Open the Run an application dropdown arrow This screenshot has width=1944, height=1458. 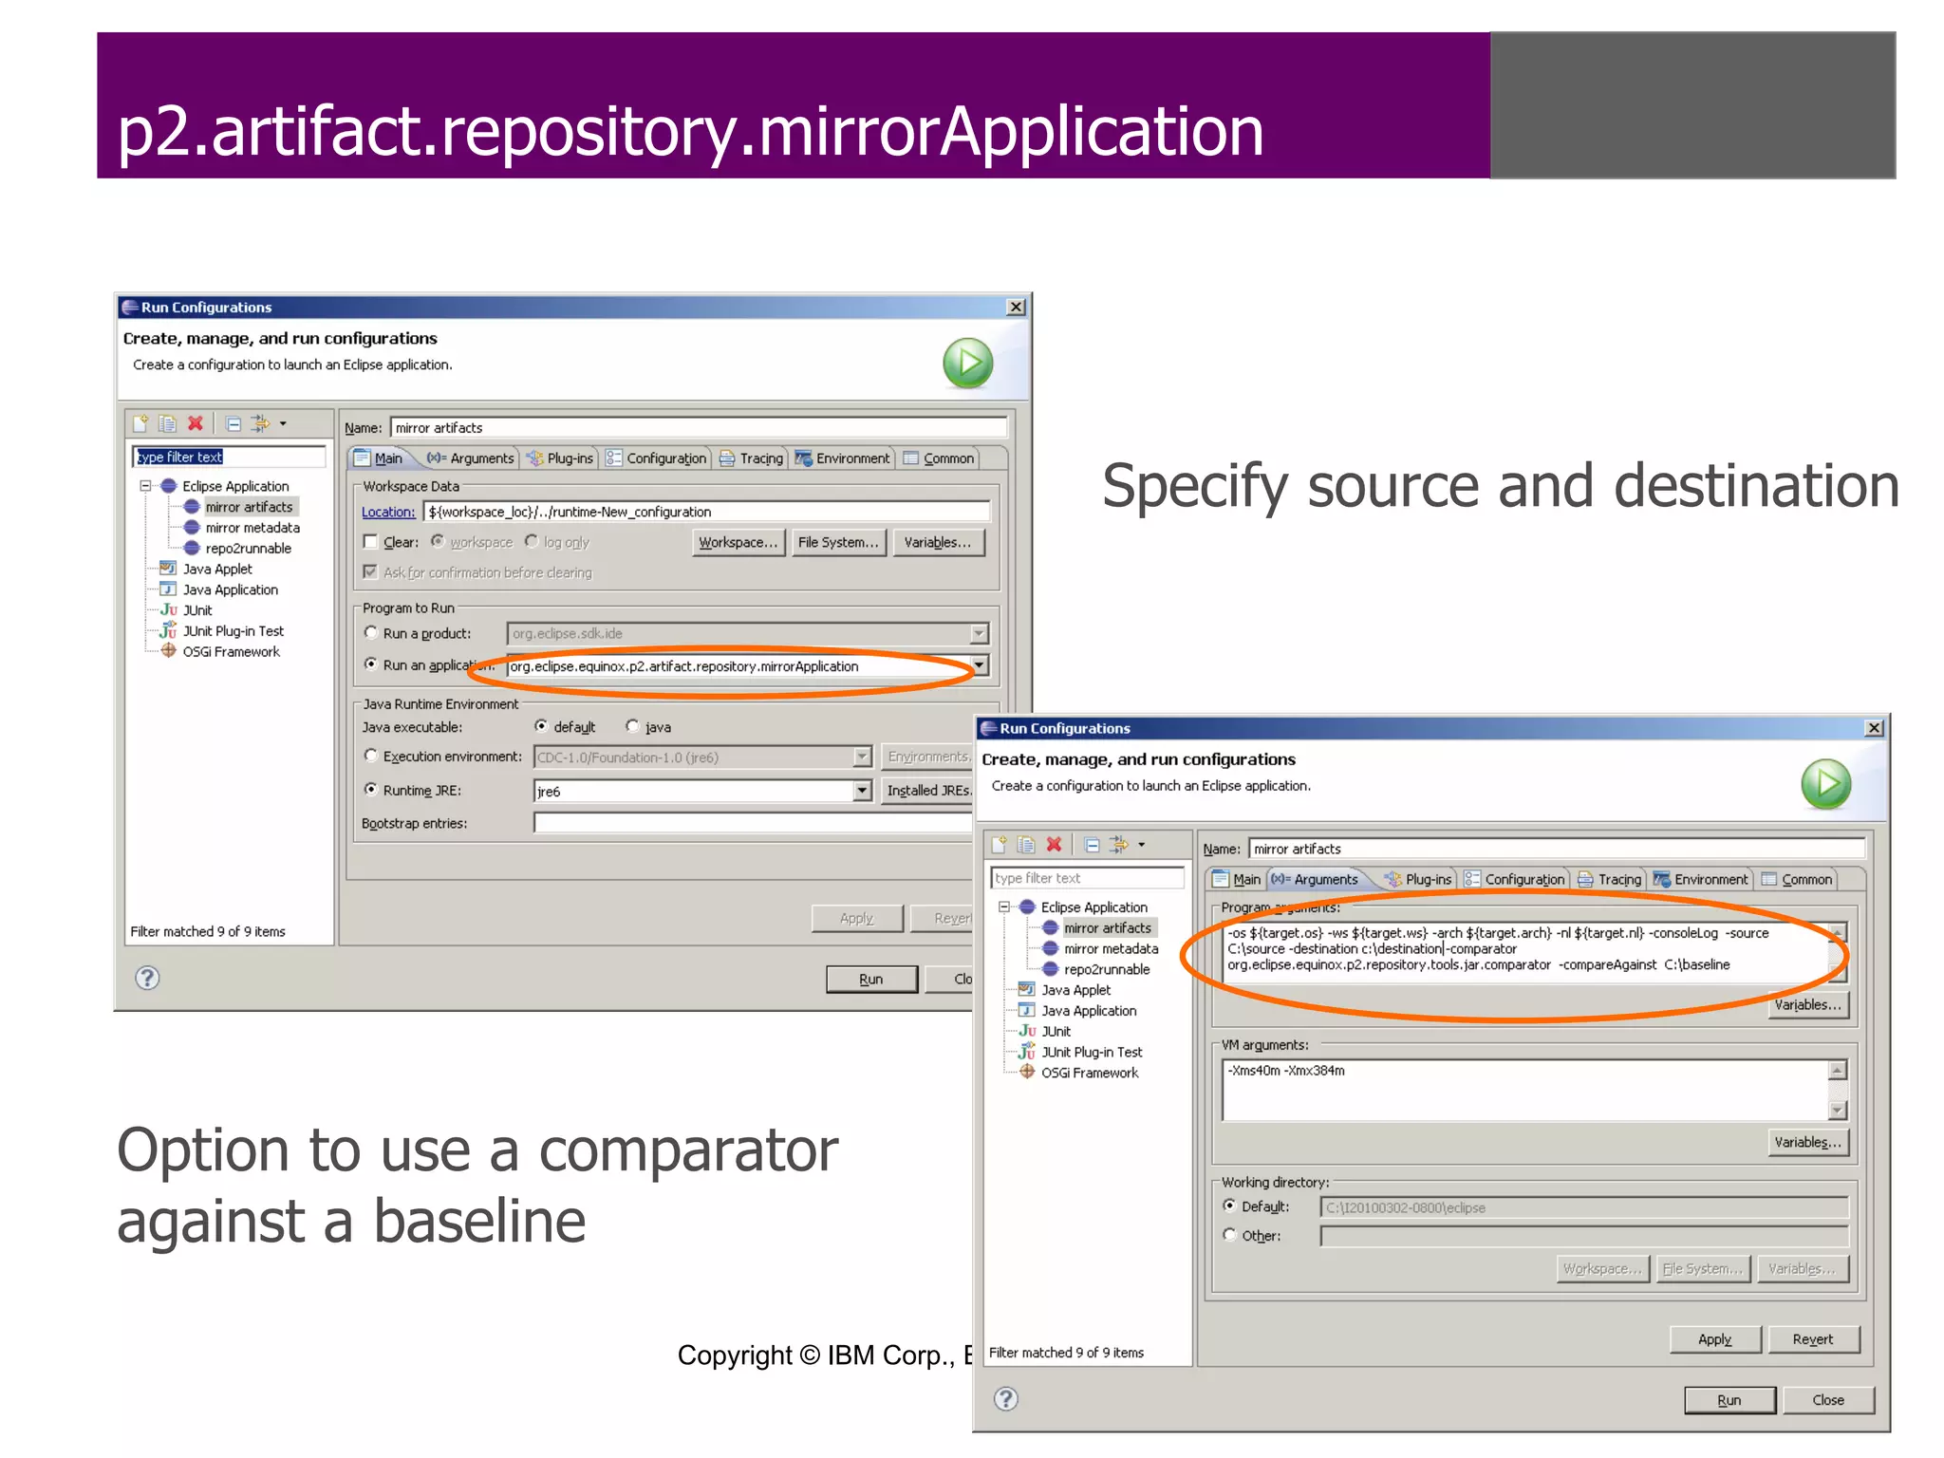point(979,666)
